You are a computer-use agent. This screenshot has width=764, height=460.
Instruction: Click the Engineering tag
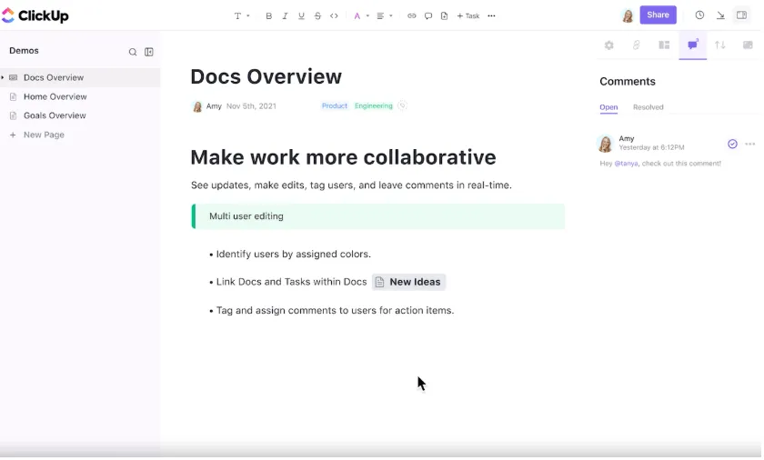click(x=374, y=106)
